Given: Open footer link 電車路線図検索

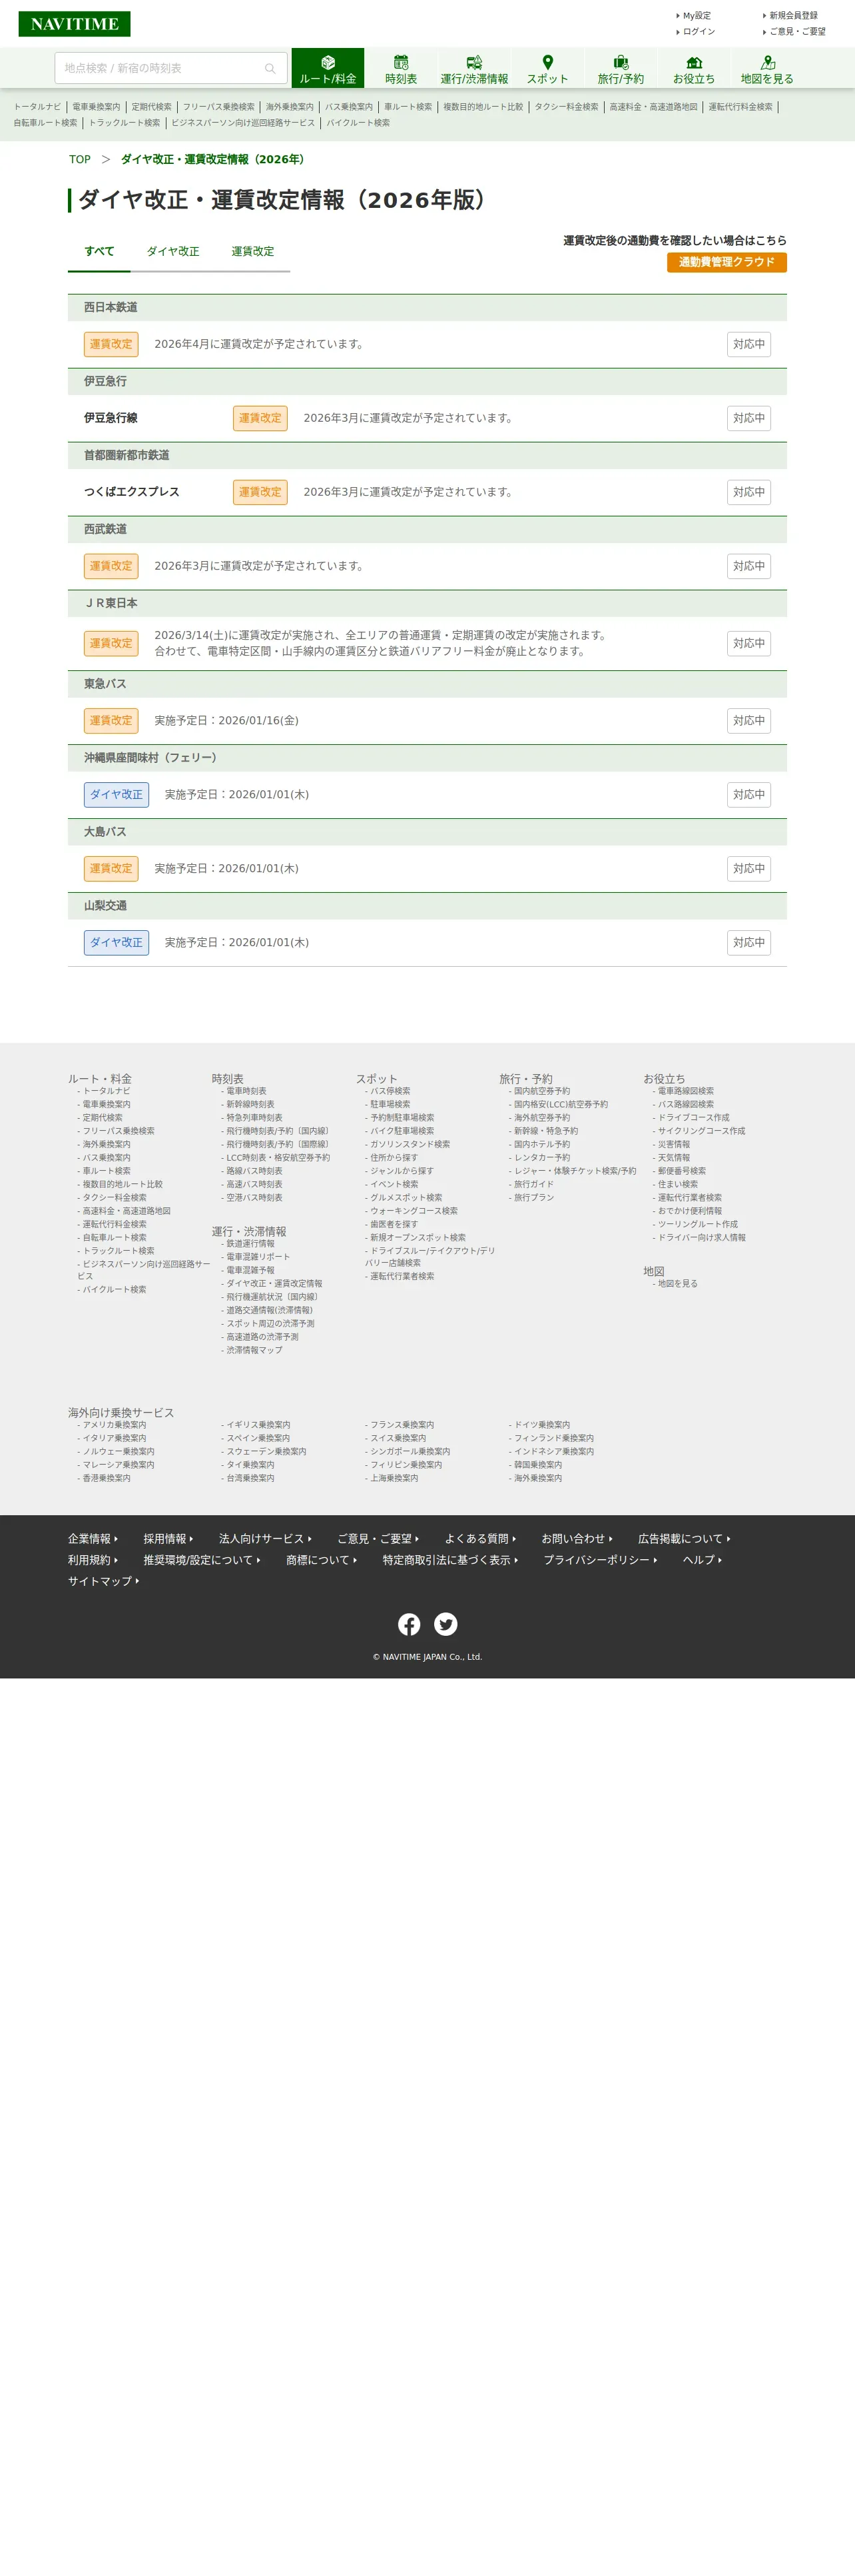Looking at the screenshot, I should point(685,1091).
